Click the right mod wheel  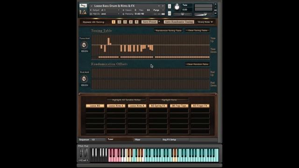tap(85, 153)
